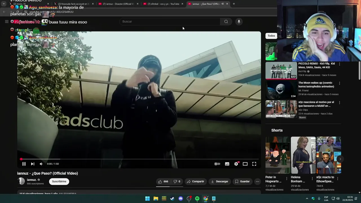Switch to iannuz - Disaster tab
Screen dimensions: 361x203
point(118,4)
